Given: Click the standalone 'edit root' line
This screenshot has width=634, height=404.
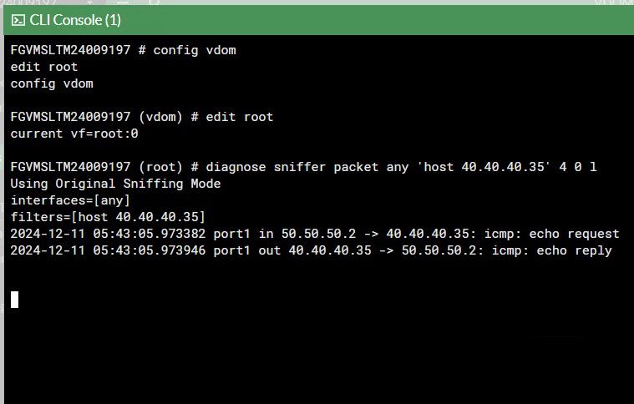Looking at the screenshot, I should click(x=44, y=67).
